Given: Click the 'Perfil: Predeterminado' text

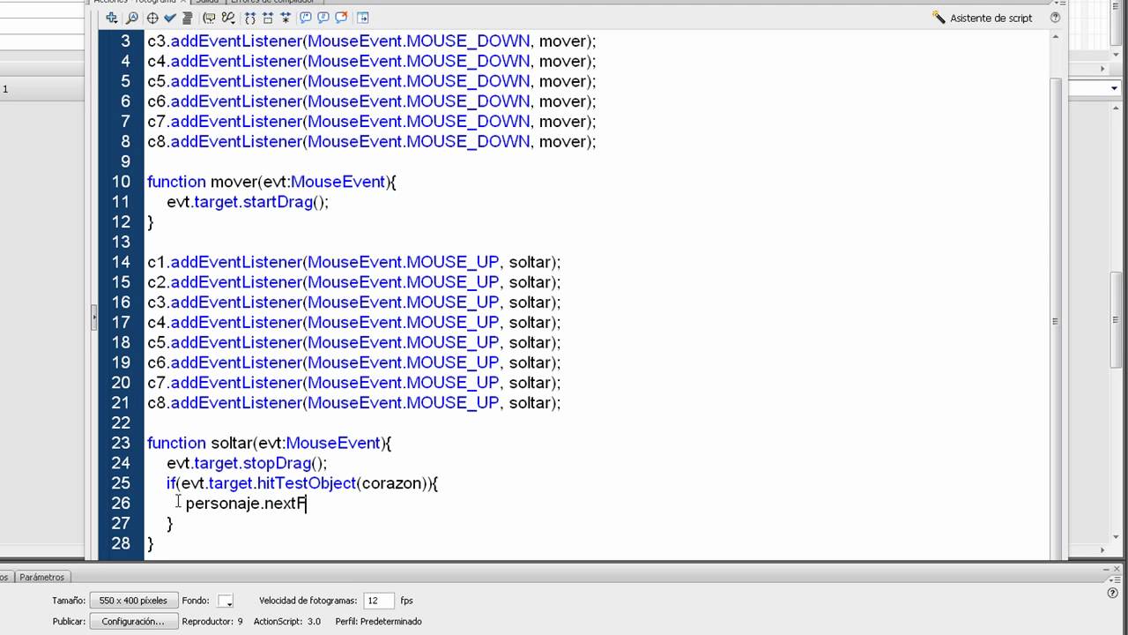Looking at the screenshot, I should 379,622.
